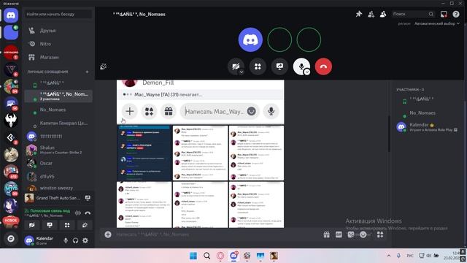Open Windows taskbar search
The image size is (467, 263).
click(207, 256)
